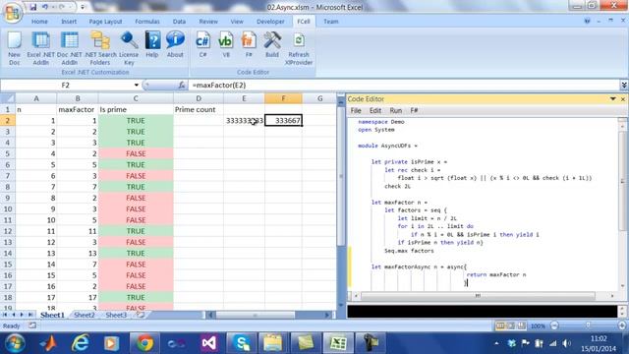Open Code Editor Run menu
Viewport: 629px width, 354px height.
coord(395,110)
